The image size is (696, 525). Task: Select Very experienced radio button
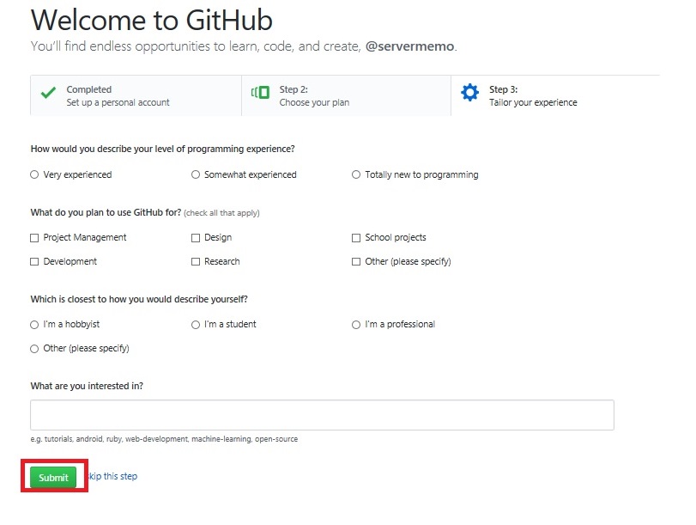[34, 174]
